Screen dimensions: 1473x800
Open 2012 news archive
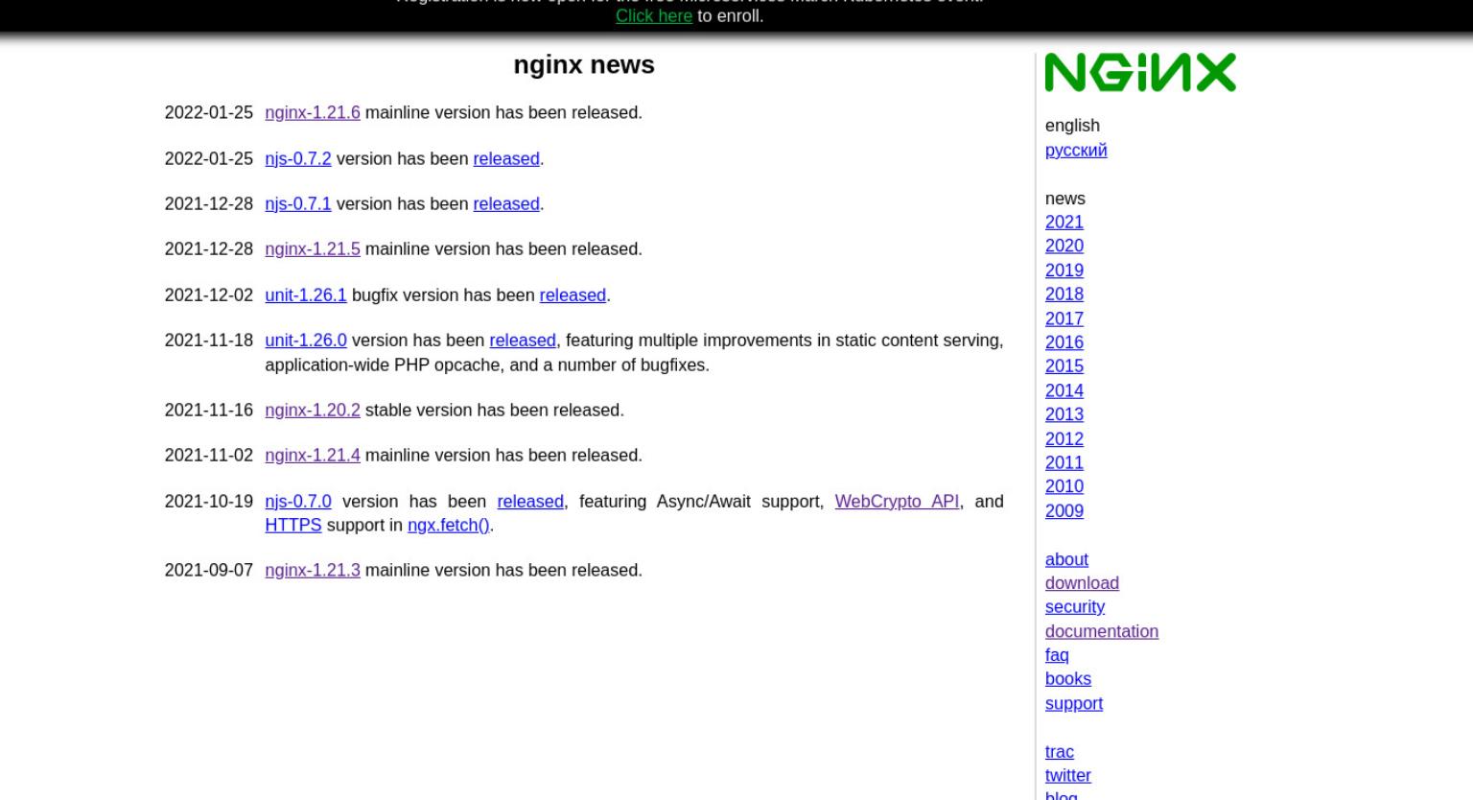click(1064, 438)
